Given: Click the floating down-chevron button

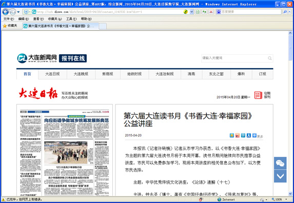Looking at the screenshot, I should click(280, 176).
